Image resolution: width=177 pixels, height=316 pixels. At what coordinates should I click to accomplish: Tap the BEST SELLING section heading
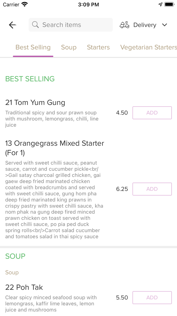coord(30,79)
